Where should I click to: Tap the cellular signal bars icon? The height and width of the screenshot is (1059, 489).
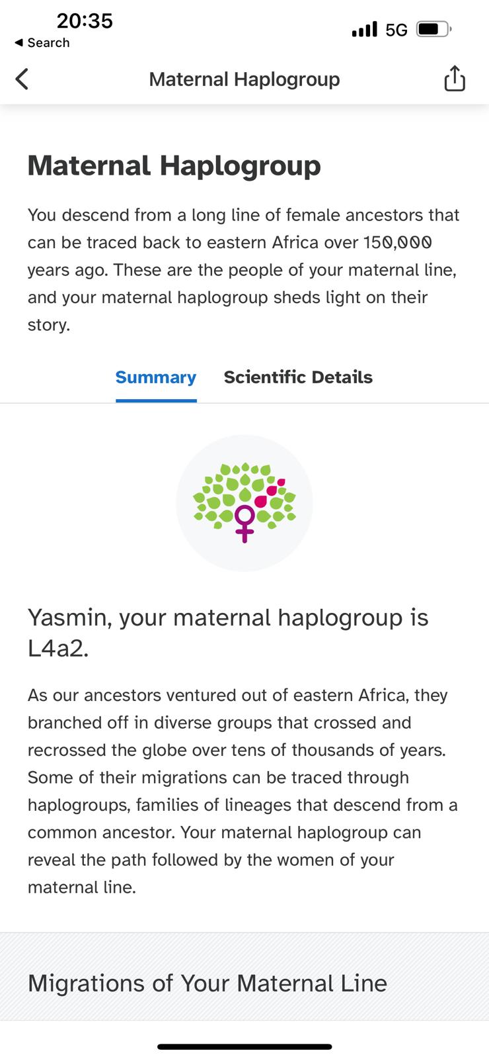tap(364, 29)
